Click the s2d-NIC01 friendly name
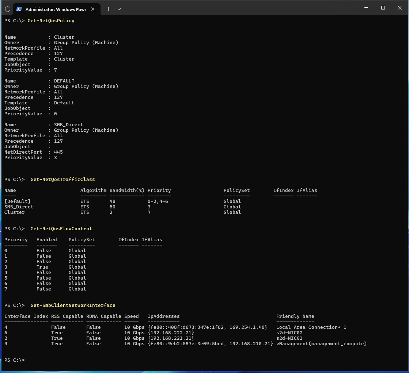This screenshot has height=373, width=409. (289, 338)
